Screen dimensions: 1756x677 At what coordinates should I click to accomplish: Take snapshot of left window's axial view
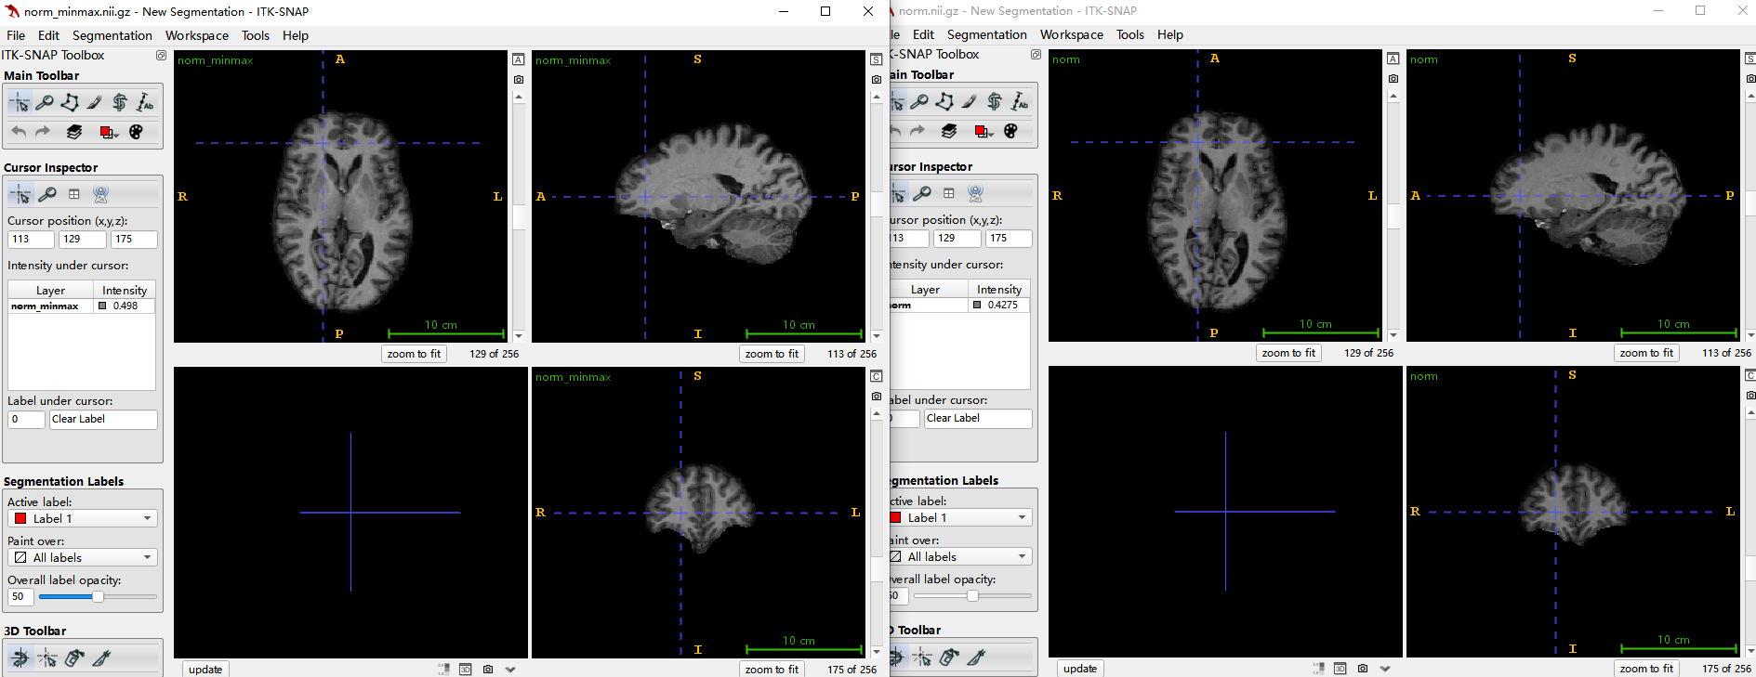[519, 80]
